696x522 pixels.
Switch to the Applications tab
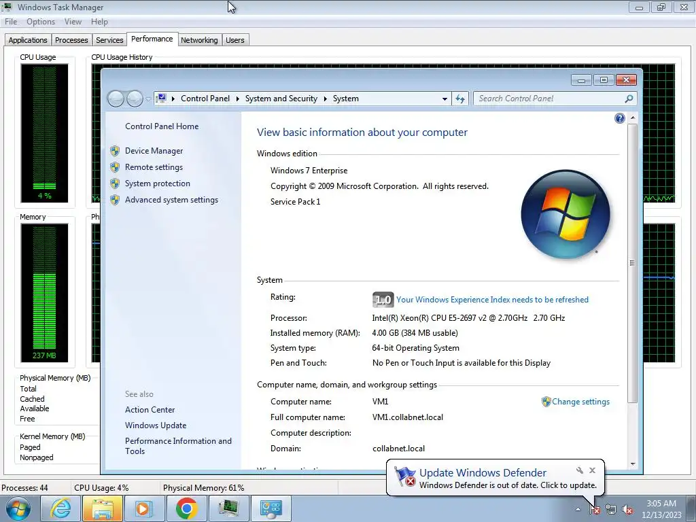click(27, 40)
